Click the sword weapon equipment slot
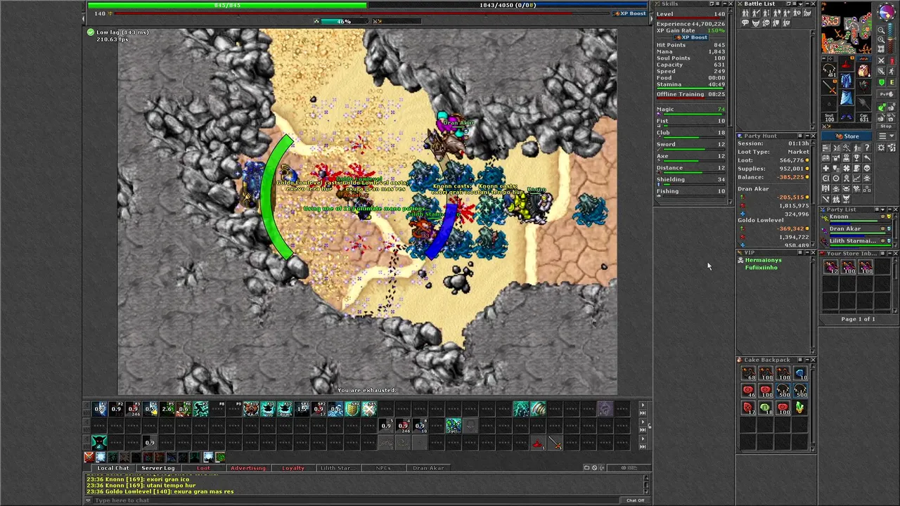This screenshot has height=506, width=900. coord(829,88)
